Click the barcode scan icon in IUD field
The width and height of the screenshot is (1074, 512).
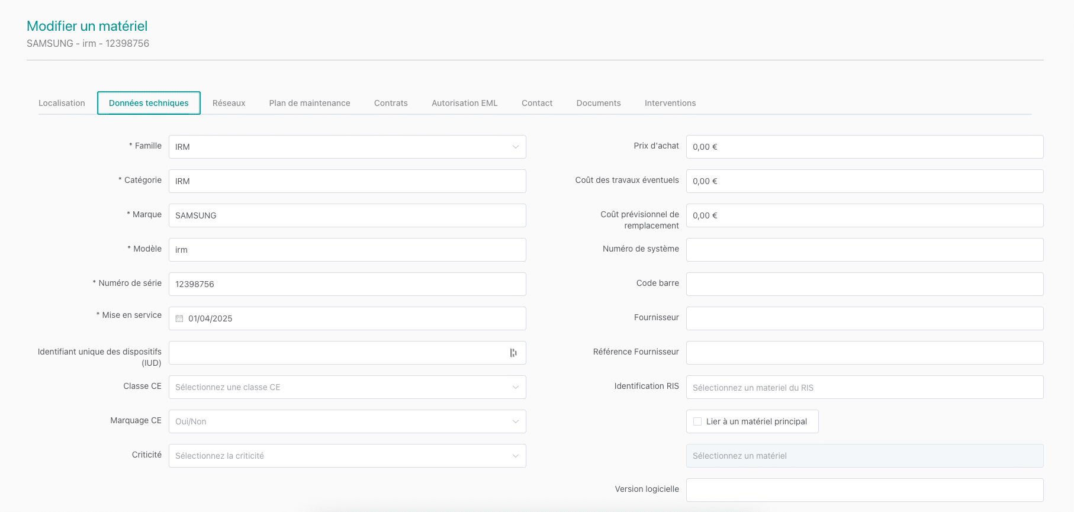pyautogui.click(x=513, y=353)
